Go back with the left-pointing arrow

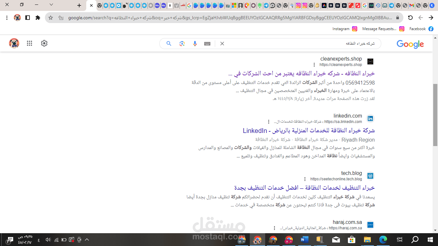[421, 18]
